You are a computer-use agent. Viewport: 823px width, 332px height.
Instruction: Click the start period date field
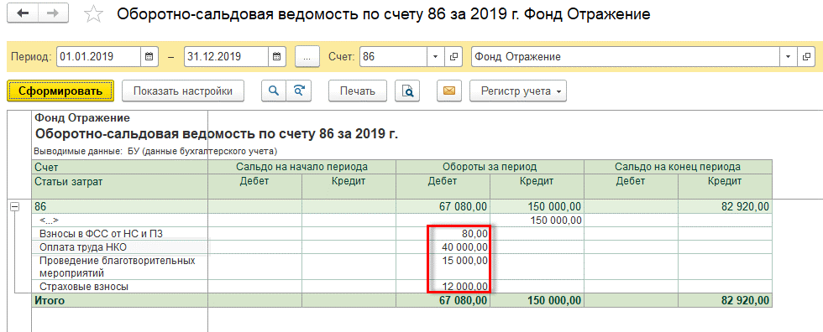pos(99,56)
